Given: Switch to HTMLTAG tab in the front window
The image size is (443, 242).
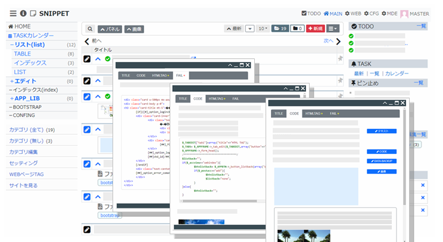Looking at the screenshot, I should click(x=313, y=113).
